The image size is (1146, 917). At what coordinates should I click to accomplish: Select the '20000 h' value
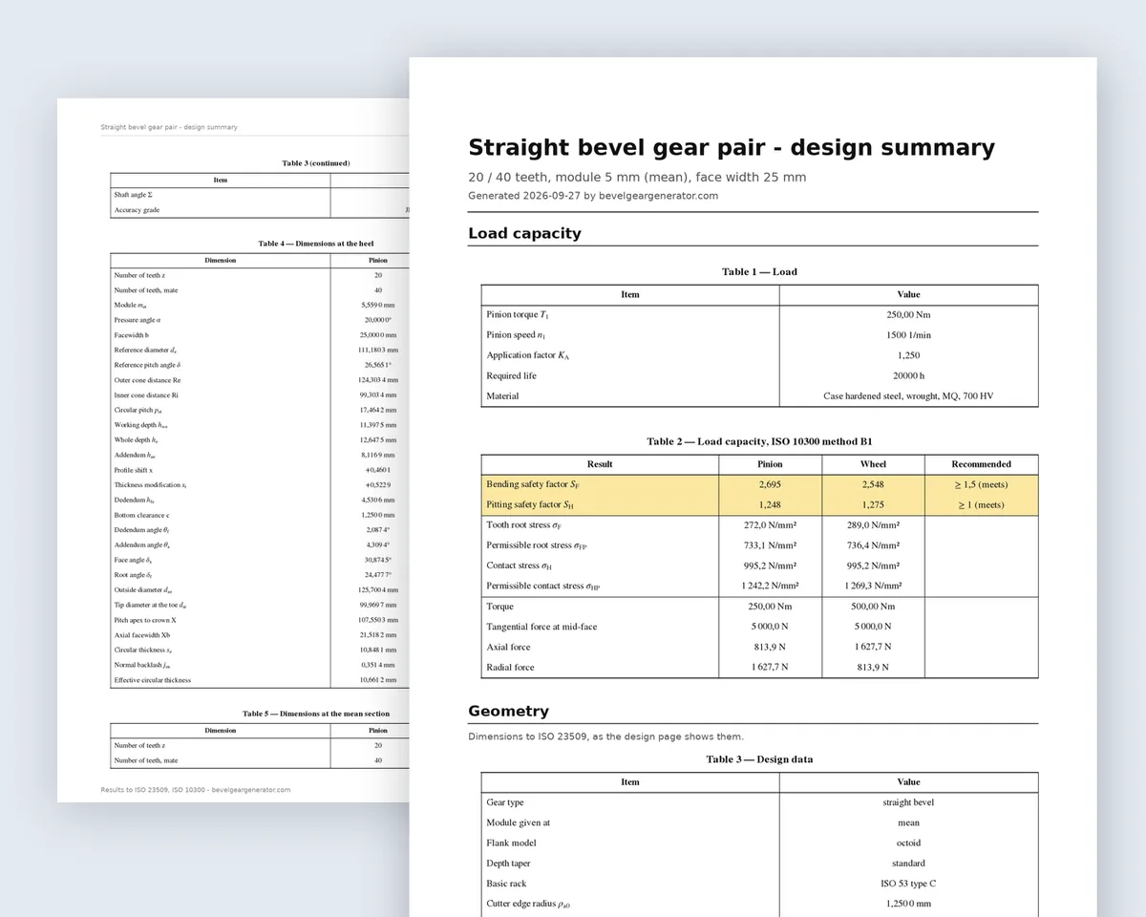point(908,375)
